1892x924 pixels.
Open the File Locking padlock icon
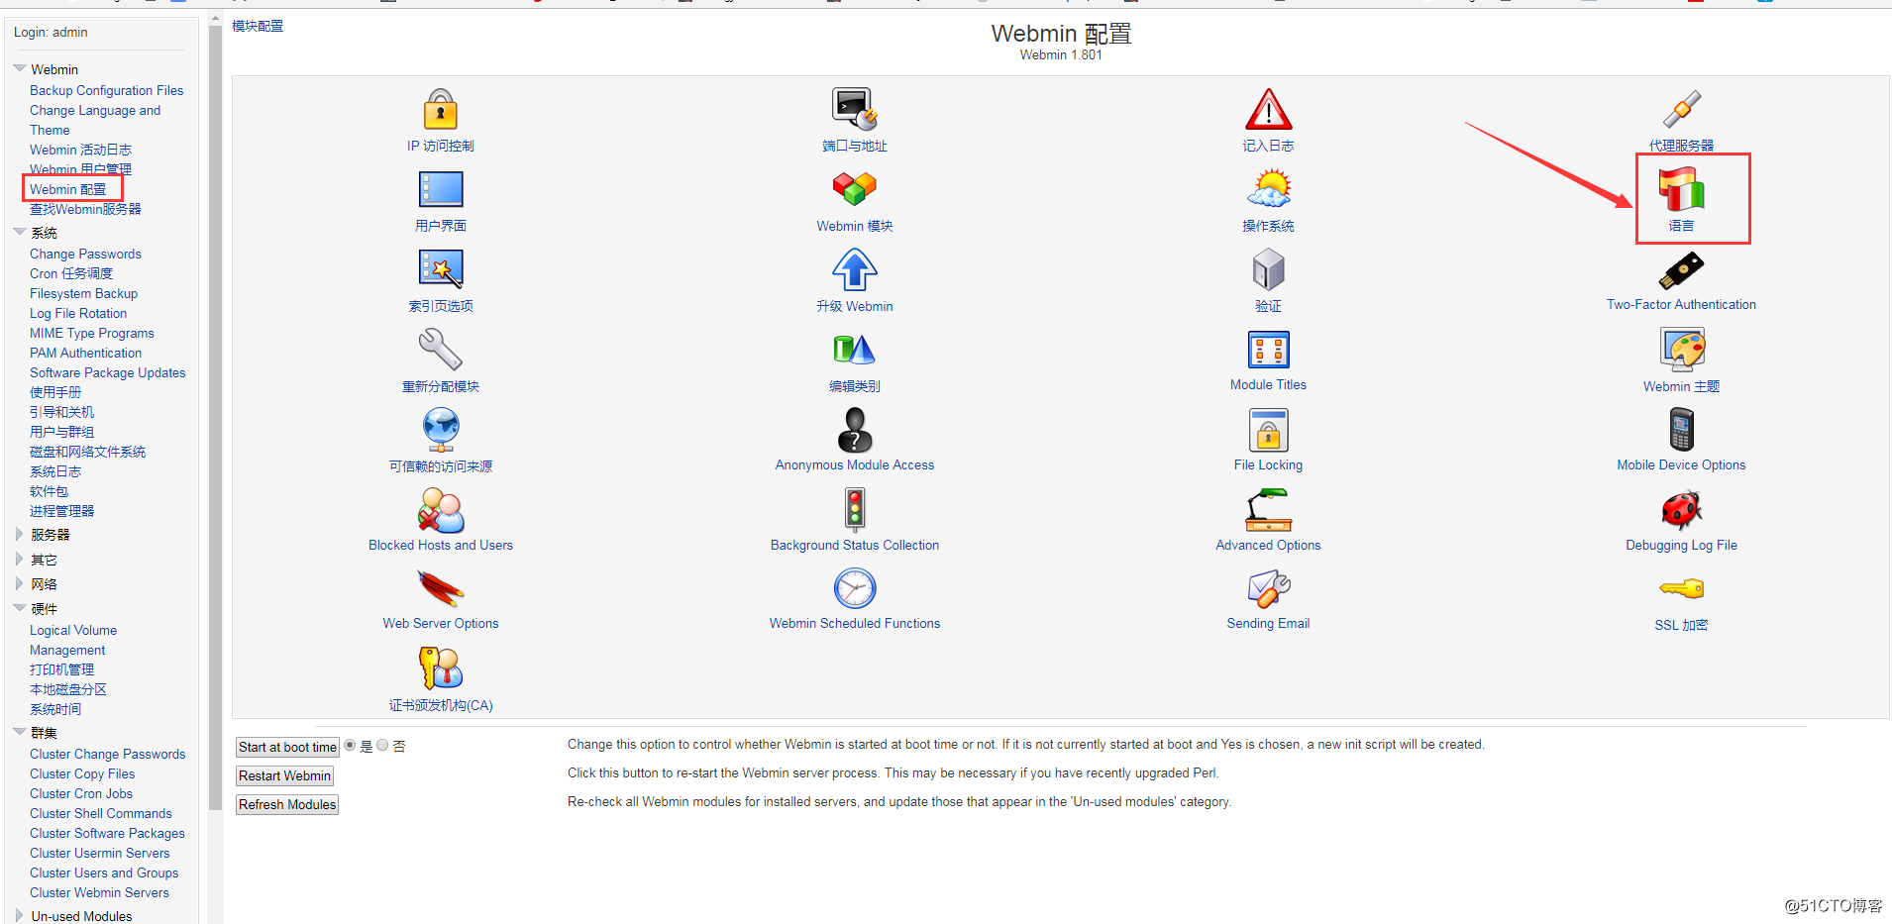click(x=1268, y=430)
